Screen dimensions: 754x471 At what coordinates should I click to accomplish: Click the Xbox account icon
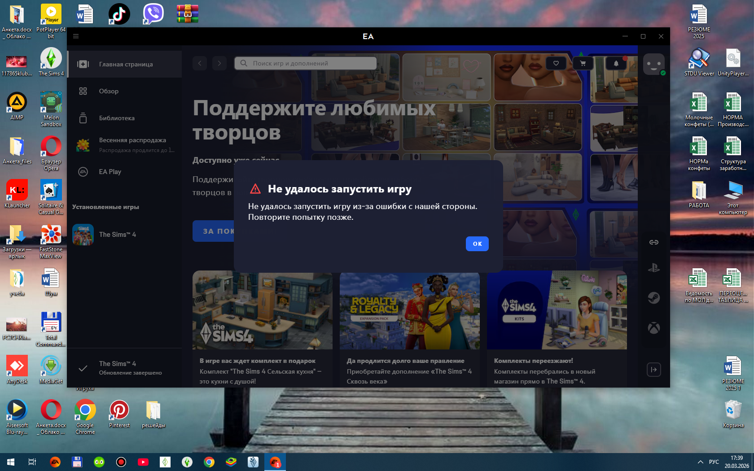click(653, 328)
